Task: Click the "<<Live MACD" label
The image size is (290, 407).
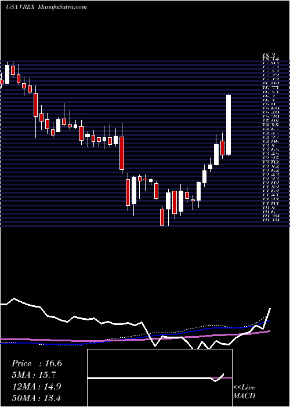Action: [244, 392]
